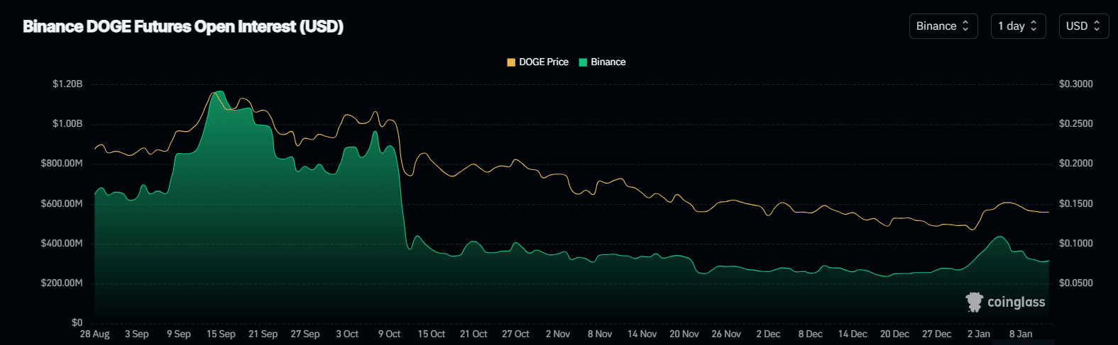Click the $0.3000 price axis label

[1075, 84]
